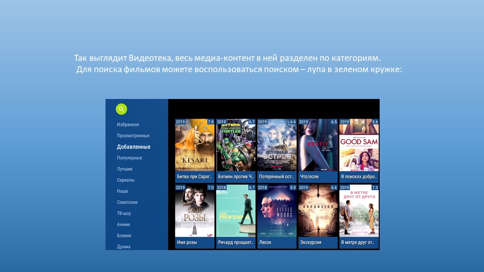Open the Kesari movie poster
Screen dimensions: 484x272
click(x=195, y=145)
